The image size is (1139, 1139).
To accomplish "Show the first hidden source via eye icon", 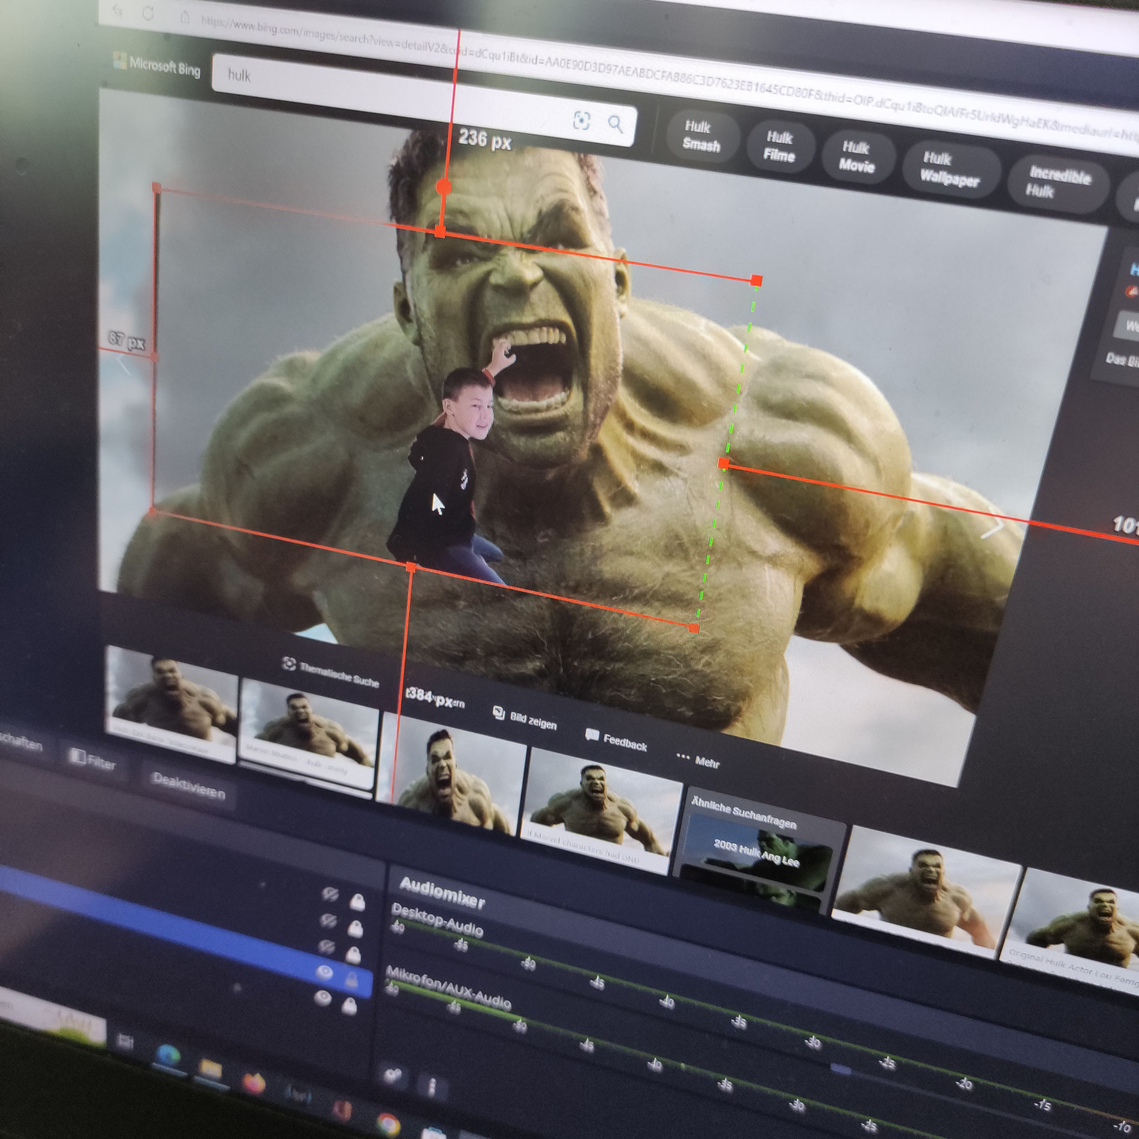I will pyautogui.click(x=330, y=895).
